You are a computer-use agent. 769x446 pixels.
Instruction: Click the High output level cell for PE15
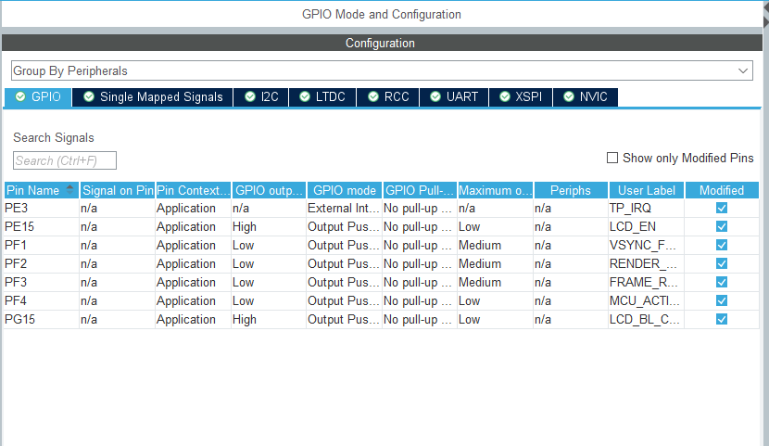click(x=269, y=226)
